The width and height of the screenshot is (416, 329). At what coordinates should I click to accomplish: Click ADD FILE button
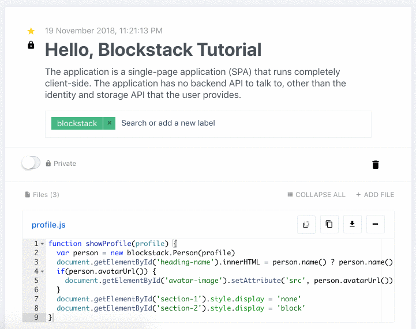click(x=375, y=195)
